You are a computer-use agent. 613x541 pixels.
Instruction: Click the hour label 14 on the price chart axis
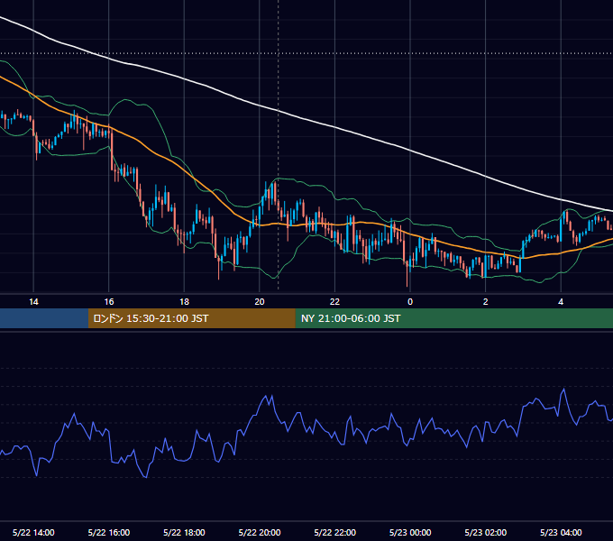point(33,302)
